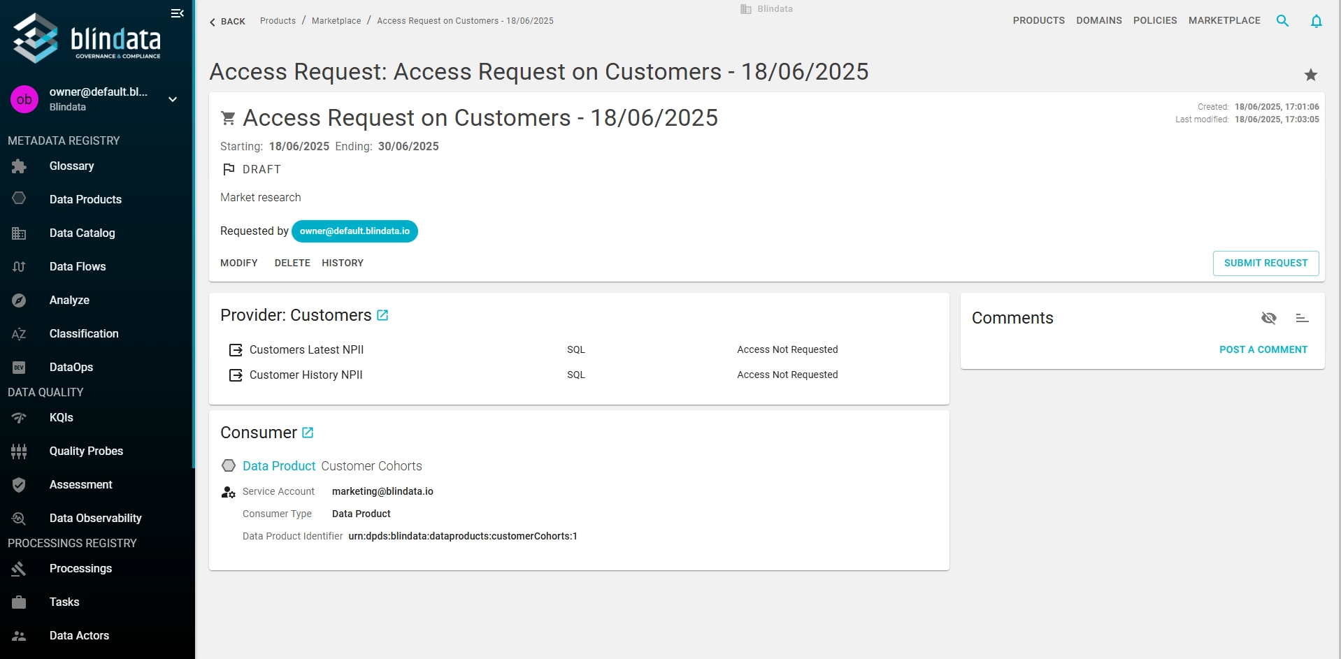Click the Processings gavel icon
The width and height of the screenshot is (1341, 659).
19,569
